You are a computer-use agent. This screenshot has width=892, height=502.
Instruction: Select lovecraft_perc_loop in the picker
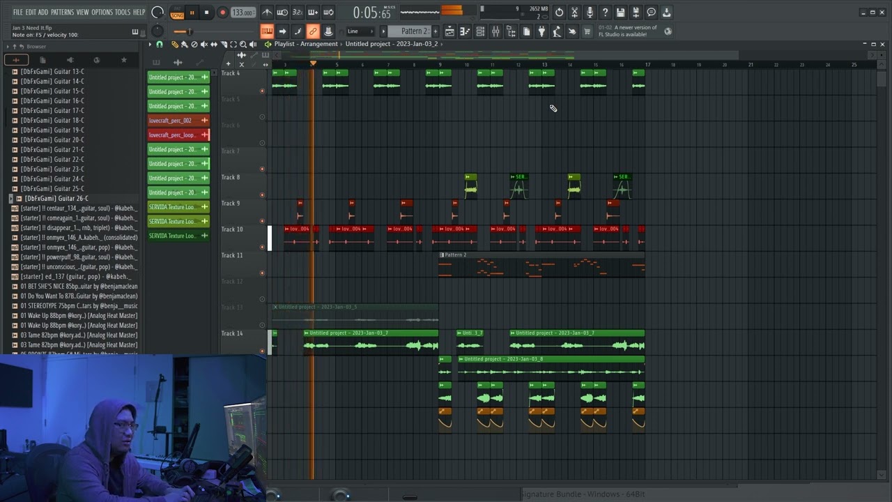[x=178, y=135]
